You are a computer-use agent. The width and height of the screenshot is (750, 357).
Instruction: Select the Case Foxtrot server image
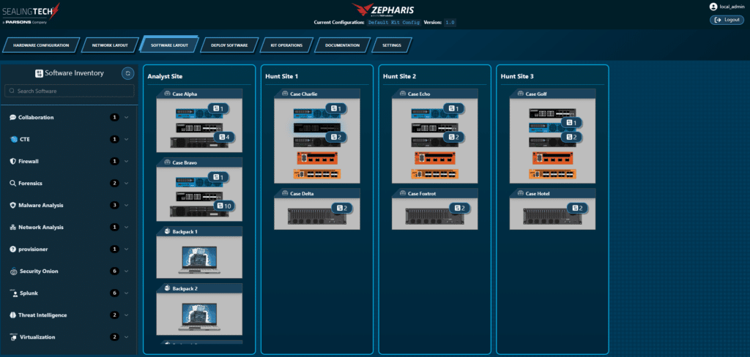tap(434, 216)
